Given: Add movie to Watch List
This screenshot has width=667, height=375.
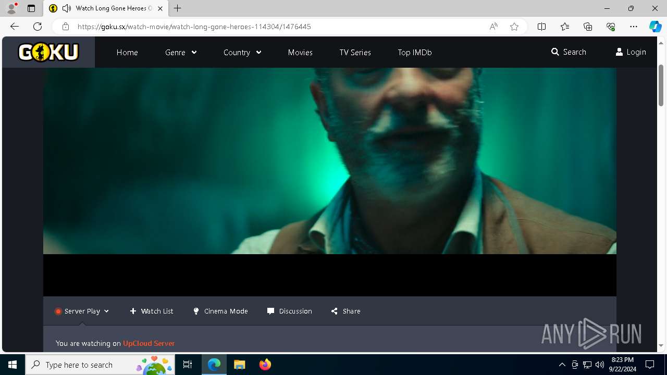Looking at the screenshot, I should pyautogui.click(x=152, y=311).
